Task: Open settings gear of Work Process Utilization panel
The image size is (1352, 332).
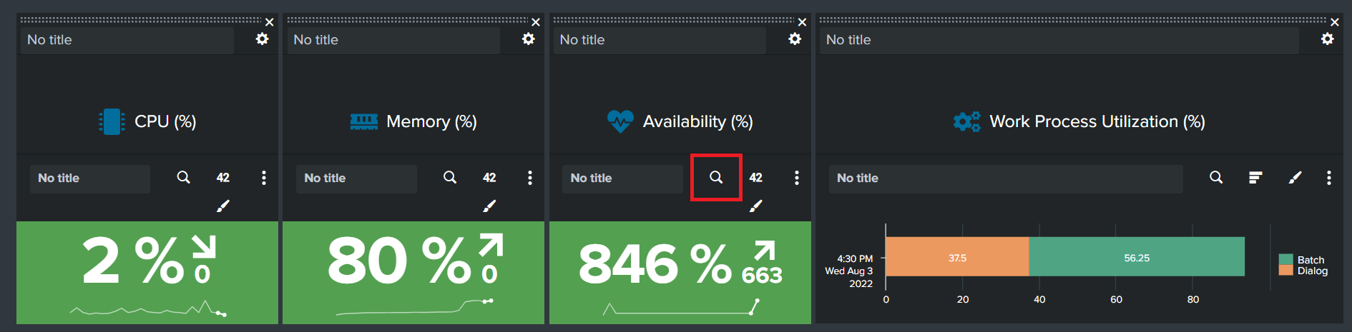Action: pos(1327,39)
